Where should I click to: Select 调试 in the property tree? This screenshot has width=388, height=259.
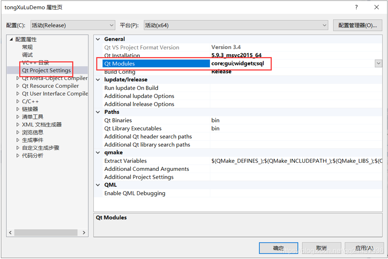(27, 55)
